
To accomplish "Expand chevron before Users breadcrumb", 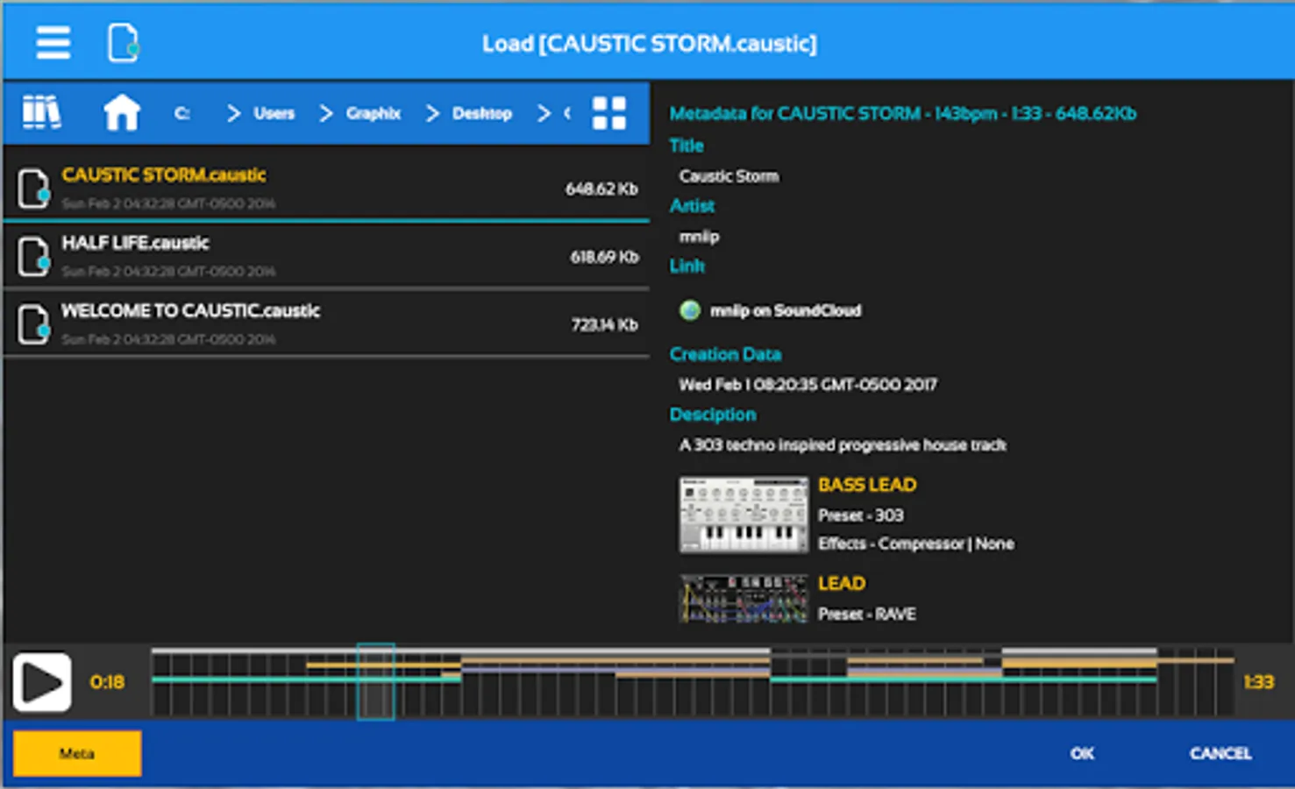I will coord(233,113).
